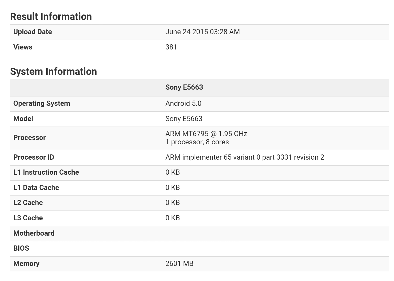Select the Processor ID label
This screenshot has height=281, width=394.
click(x=34, y=157)
